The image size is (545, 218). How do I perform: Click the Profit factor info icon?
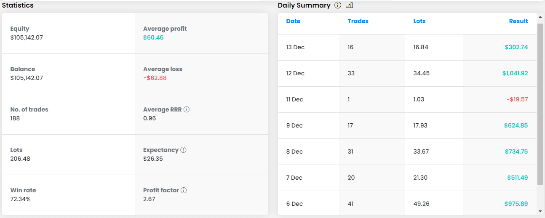184,190
